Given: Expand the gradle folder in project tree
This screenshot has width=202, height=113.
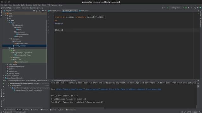Looking at the screenshot, I should [x=6, y=16].
